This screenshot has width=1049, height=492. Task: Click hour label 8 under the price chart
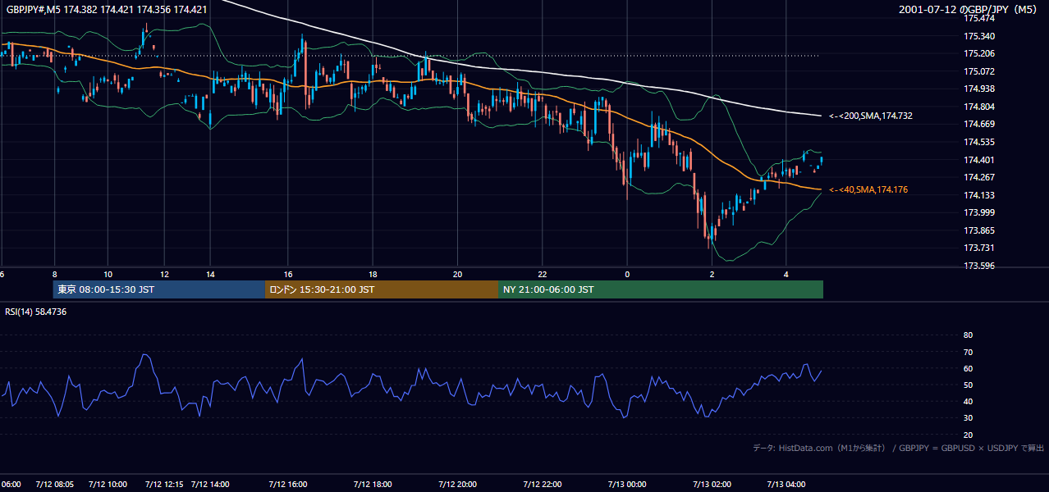pos(54,274)
